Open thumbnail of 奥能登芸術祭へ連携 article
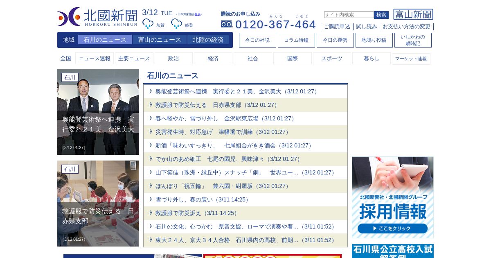The width and height of the screenshot is (491, 258). 98,112
